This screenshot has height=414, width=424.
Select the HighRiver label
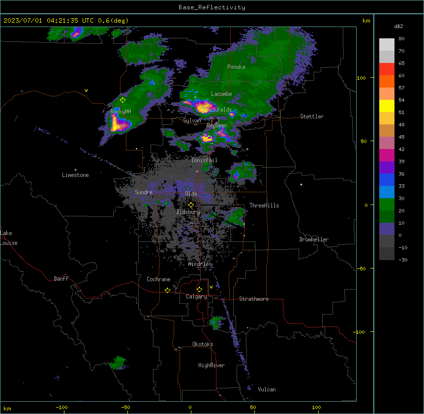212,365
